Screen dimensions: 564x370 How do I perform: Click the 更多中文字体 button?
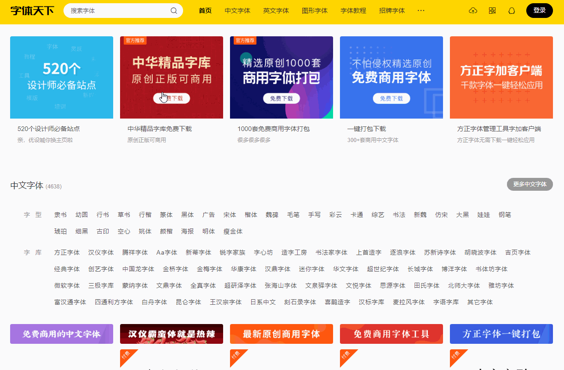point(530,184)
